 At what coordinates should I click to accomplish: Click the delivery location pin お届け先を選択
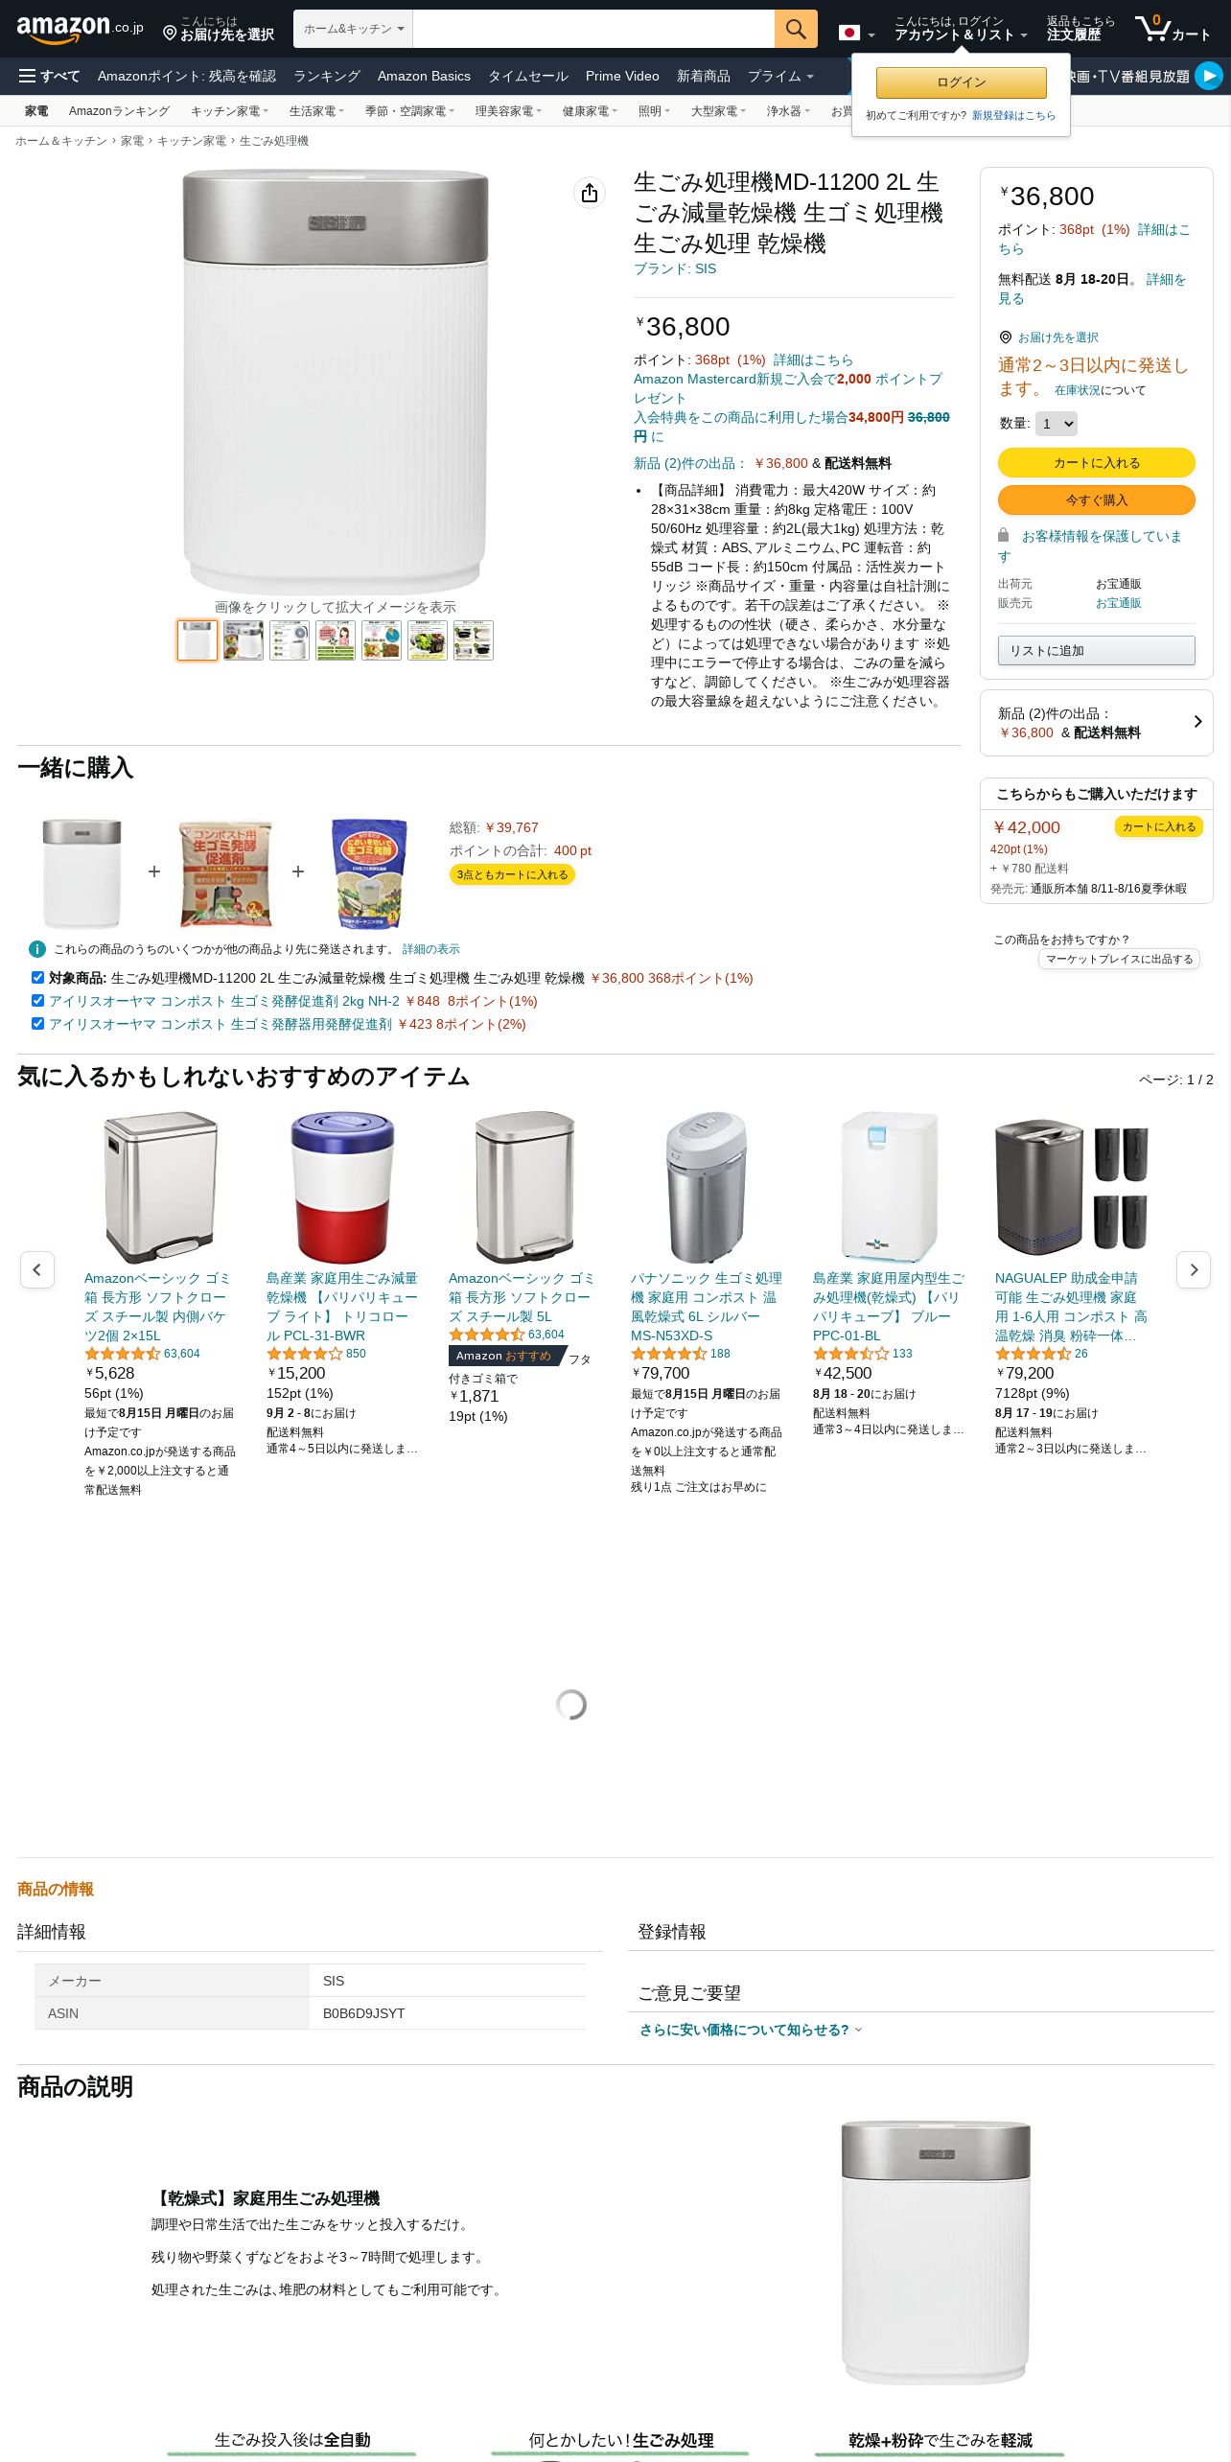point(218,29)
